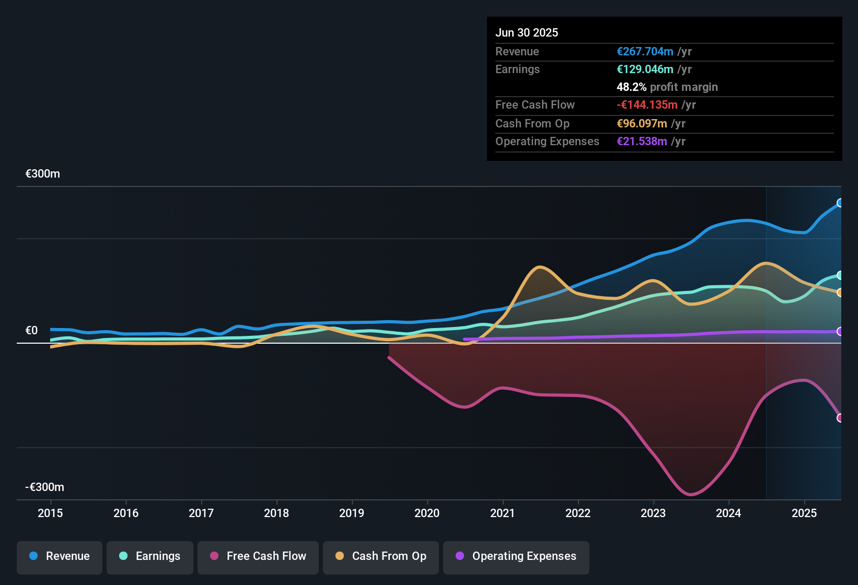This screenshot has width=858, height=585.
Task: Click the purple Operating Expenses legend dot
Action: coord(460,556)
